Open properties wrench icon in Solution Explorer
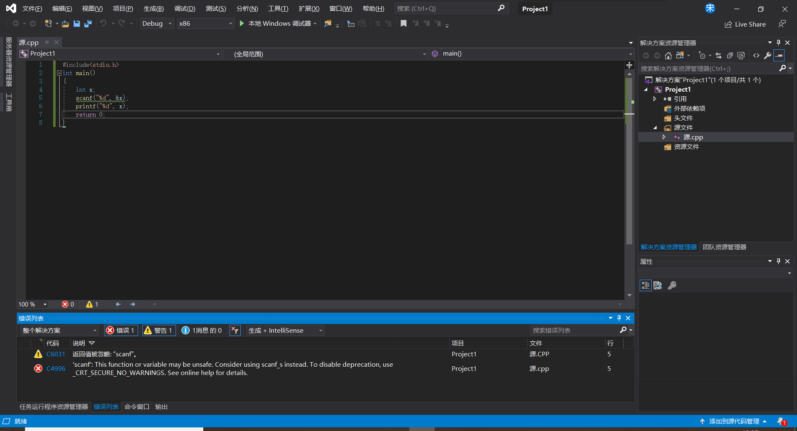Viewport: 797px width, 431px height. [768, 56]
